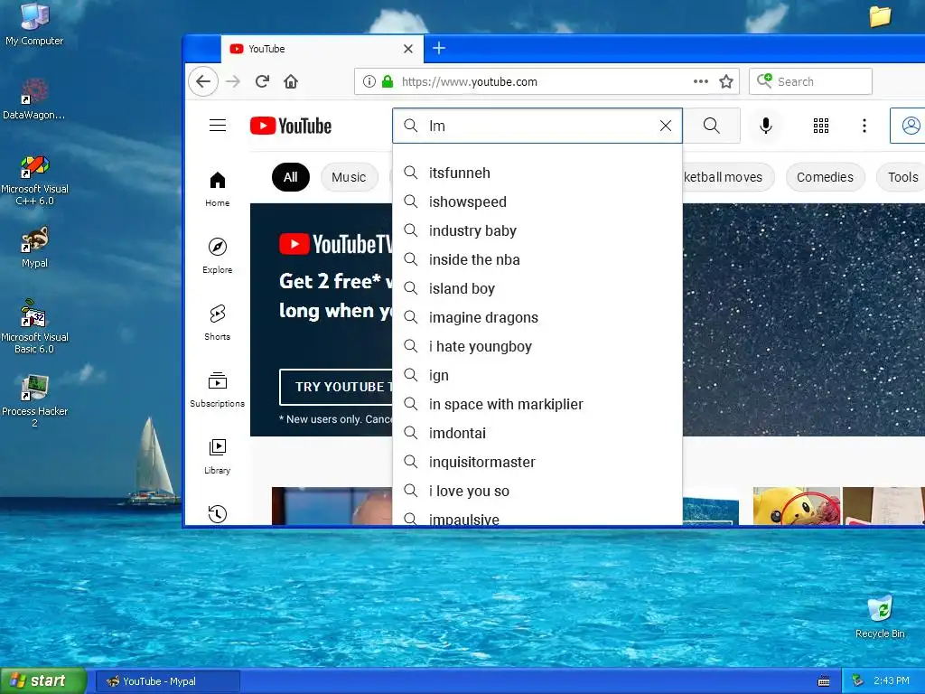The height and width of the screenshot is (694, 925).
Task: Open History clock icon in sidebar
Action: pyautogui.click(x=218, y=513)
